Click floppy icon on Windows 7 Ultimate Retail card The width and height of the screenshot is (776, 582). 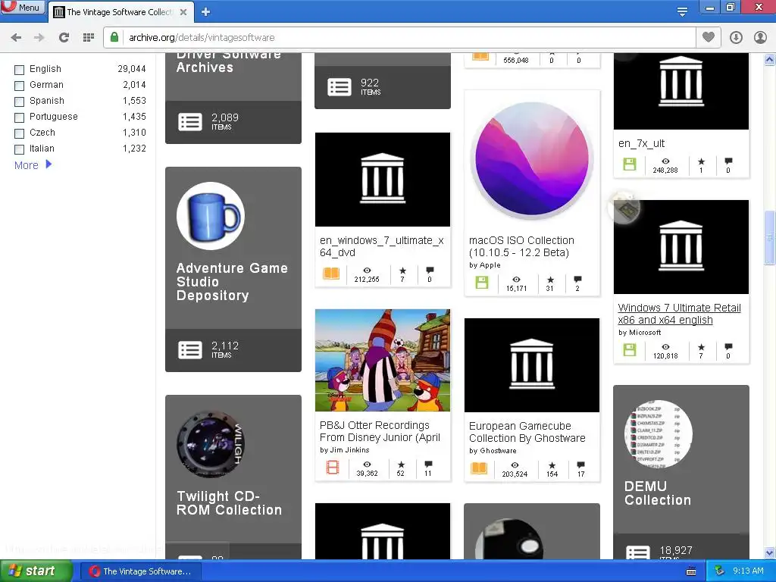(630, 350)
